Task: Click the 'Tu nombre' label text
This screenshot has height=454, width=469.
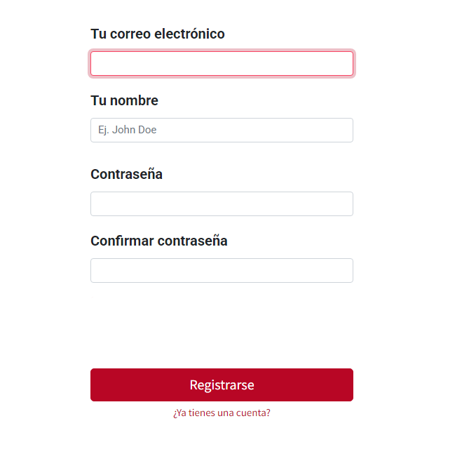Action: 125,100
